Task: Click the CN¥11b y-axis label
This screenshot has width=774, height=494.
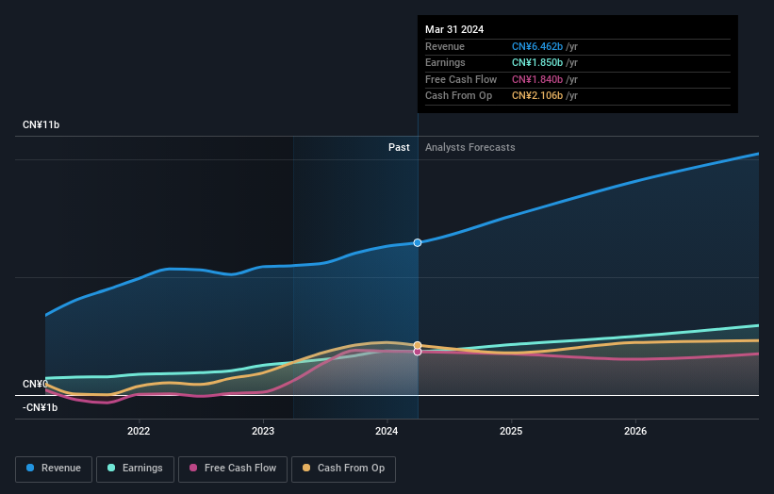Action: pyautogui.click(x=41, y=124)
